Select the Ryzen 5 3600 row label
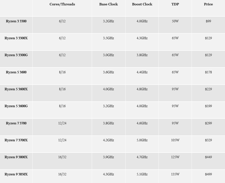 tap(16, 72)
